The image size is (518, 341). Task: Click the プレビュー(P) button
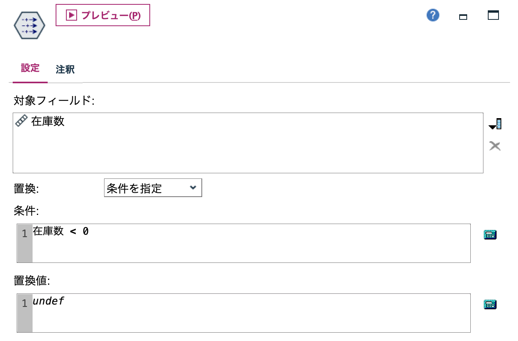pyautogui.click(x=102, y=15)
